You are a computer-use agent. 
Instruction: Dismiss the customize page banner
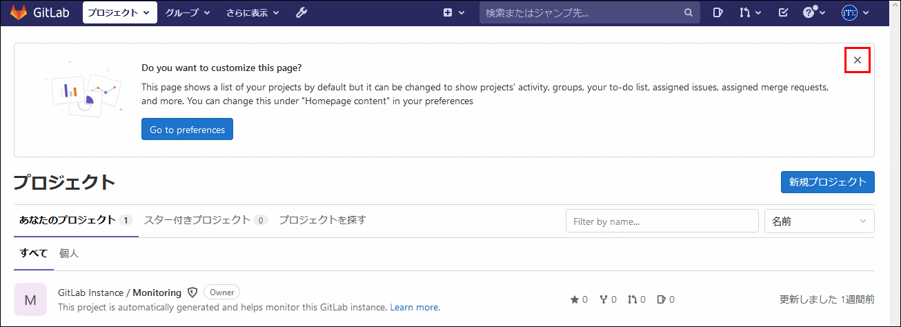click(x=858, y=60)
